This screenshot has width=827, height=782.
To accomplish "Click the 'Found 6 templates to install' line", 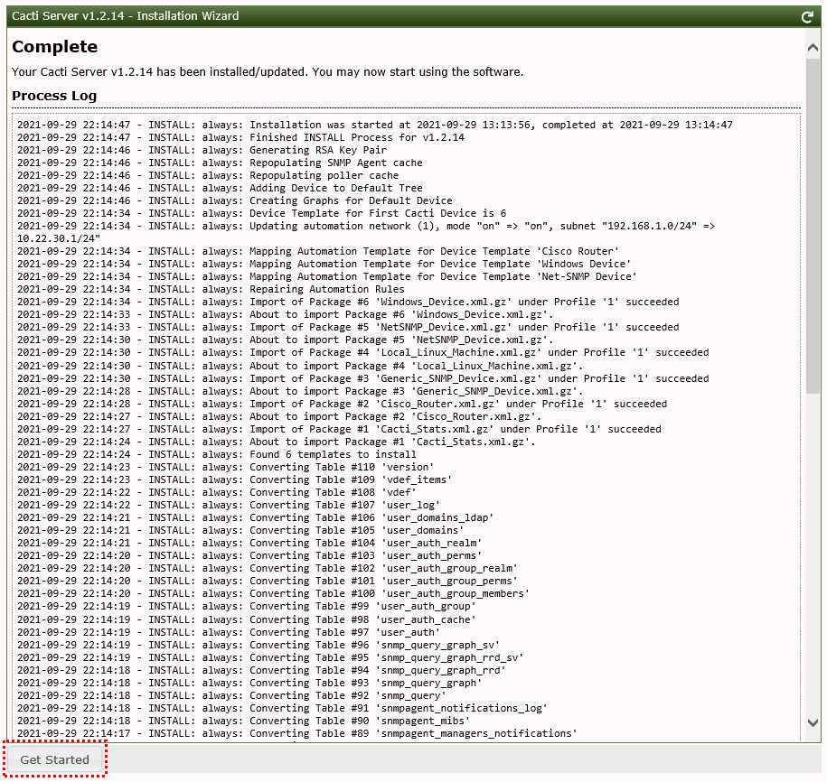I will pyautogui.click(x=217, y=455).
